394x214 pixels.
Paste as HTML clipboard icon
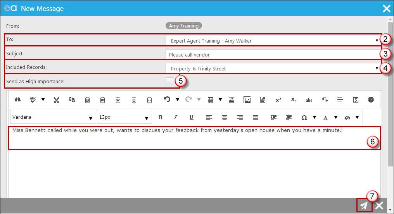[x=149, y=100]
